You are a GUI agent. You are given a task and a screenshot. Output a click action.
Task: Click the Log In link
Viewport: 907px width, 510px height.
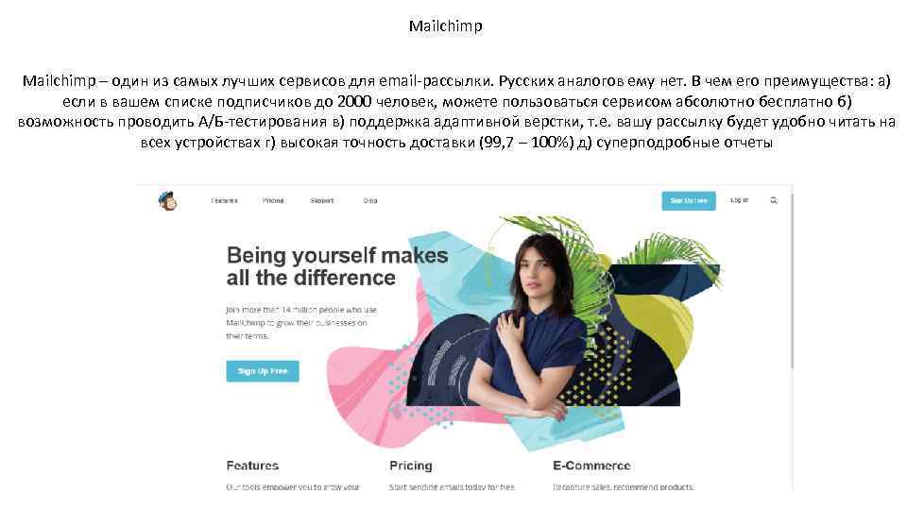coord(739,200)
